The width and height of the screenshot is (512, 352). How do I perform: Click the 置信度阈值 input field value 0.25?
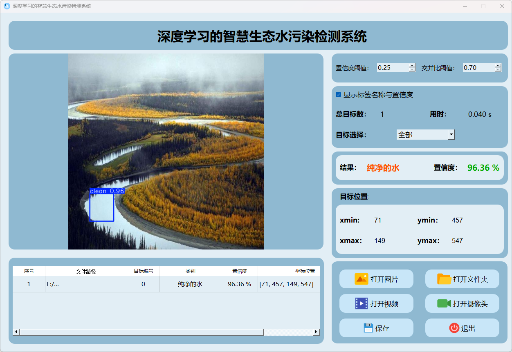tap(392, 68)
